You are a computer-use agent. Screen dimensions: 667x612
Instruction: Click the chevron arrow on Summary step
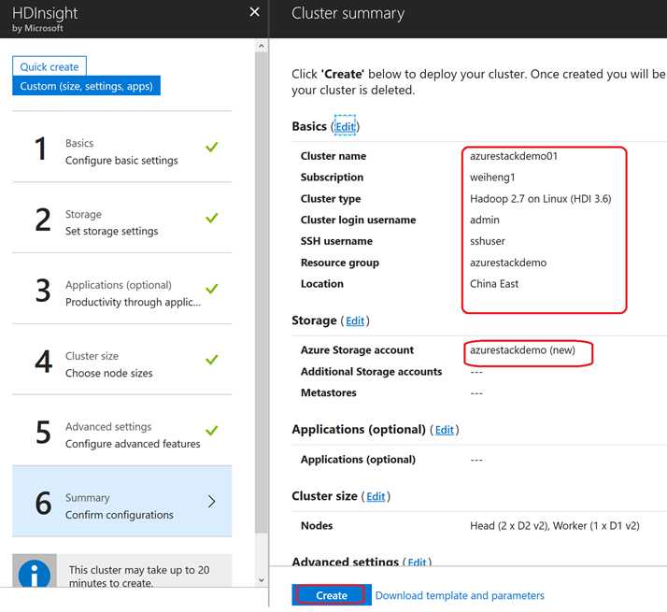click(211, 502)
